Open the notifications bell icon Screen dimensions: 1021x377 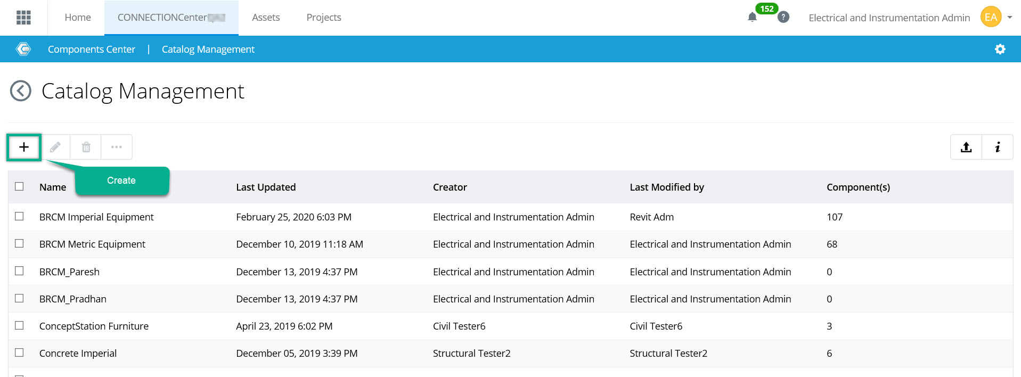pyautogui.click(x=752, y=18)
